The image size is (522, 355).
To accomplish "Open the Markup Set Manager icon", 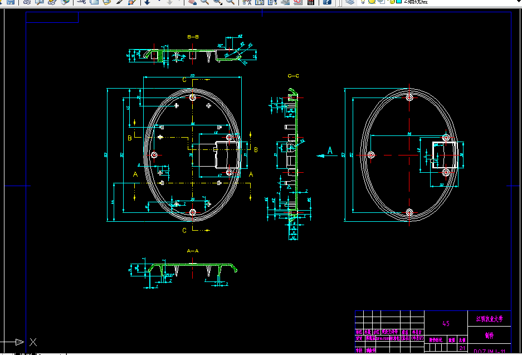I will click(298, 2).
